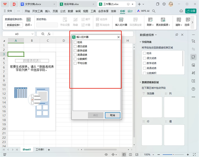Open the 开始 ribbon tab

27,11
